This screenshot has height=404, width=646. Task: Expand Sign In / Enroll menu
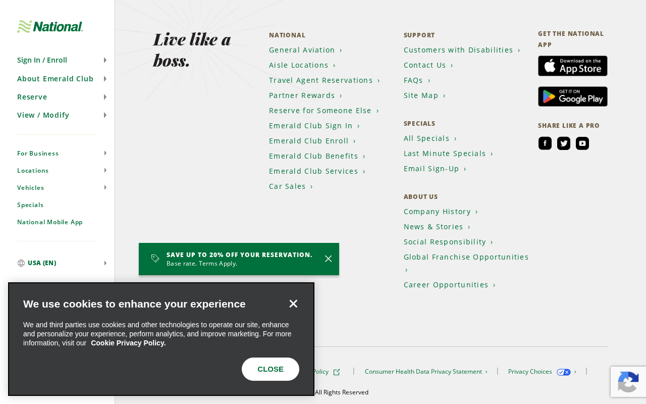pyautogui.click(x=62, y=60)
